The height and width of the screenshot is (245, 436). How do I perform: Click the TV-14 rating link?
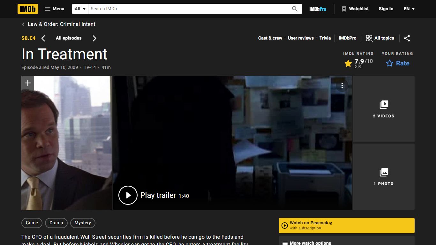pos(90,67)
